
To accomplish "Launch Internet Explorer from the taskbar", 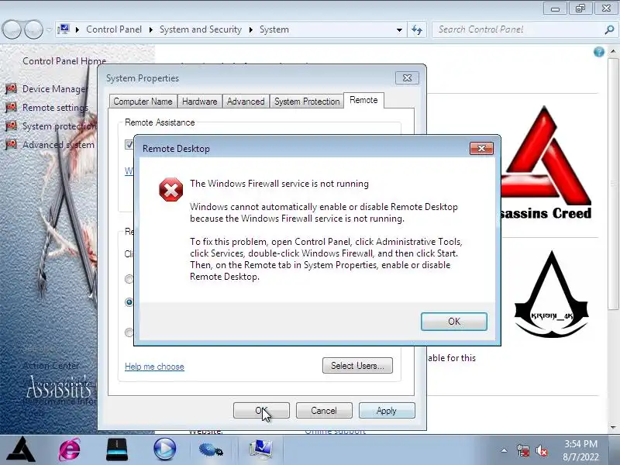I will tap(70, 449).
